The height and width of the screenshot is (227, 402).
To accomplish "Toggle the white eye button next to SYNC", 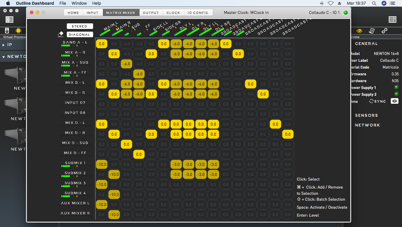I will coord(394,101).
